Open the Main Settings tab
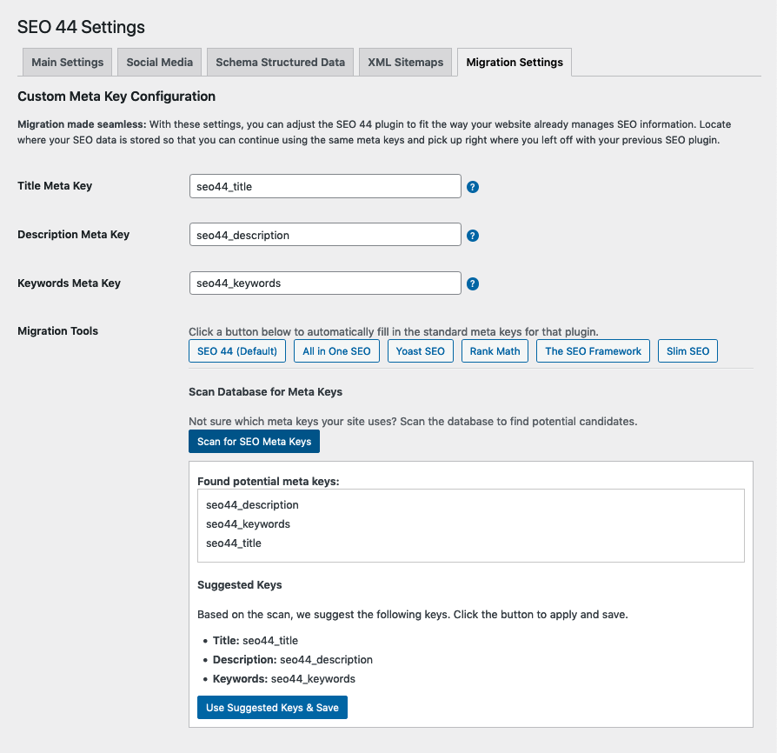This screenshot has width=777, height=753. (67, 63)
